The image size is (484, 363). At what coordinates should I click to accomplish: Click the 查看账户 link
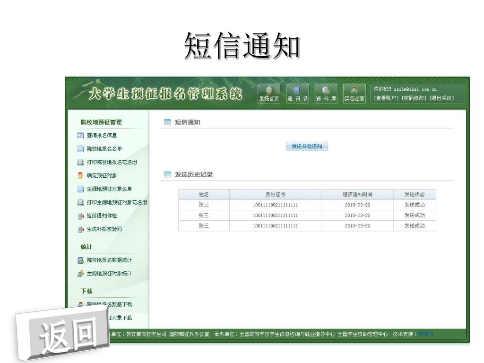click(386, 98)
